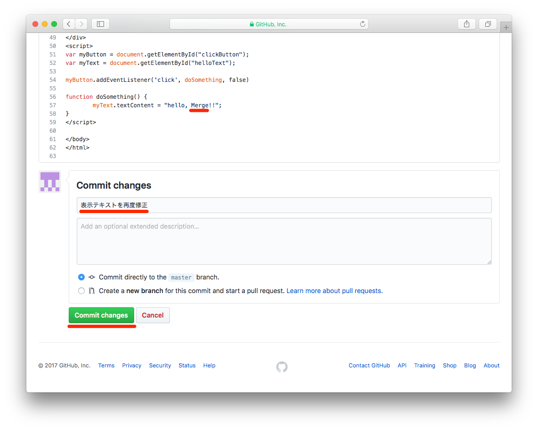Open a new tab with the plus icon

(506, 27)
